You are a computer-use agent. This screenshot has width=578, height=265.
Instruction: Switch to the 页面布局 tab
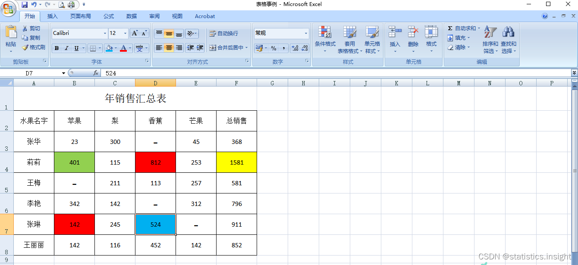click(81, 16)
